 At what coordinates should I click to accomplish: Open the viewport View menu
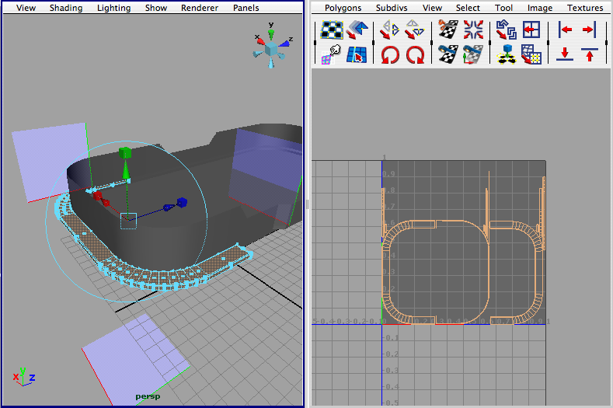[x=26, y=8]
